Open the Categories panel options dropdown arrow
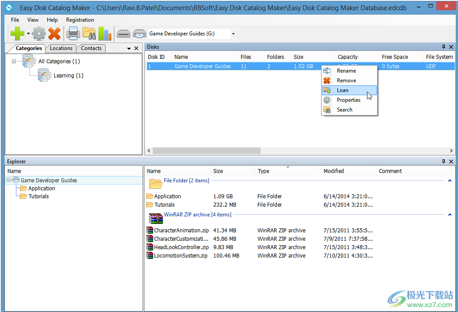This screenshot has width=458, height=312. 129,48
